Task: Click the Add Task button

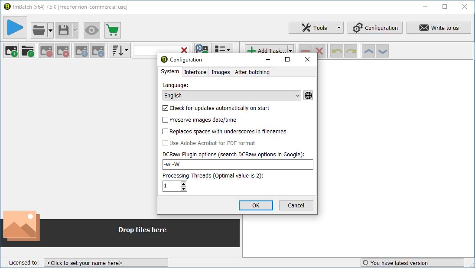Action: click(x=266, y=50)
